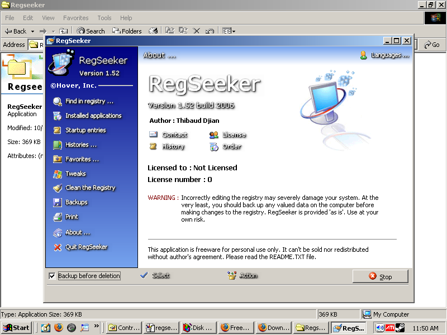Open the Favorites section
Viewport: 447px width, 335px height.
tap(82, 159)
